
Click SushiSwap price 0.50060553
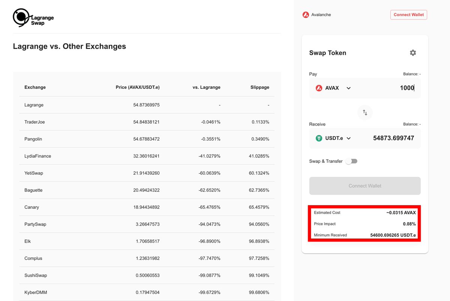tap(148, 276)
